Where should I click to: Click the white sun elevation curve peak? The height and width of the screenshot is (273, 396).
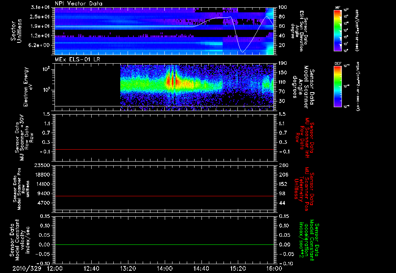click(267, 16)
